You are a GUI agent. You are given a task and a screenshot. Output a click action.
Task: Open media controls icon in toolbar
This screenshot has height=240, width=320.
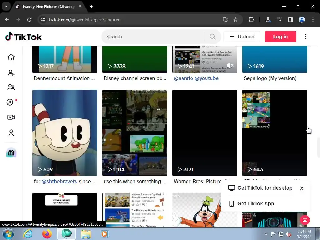tap(279, 20)
